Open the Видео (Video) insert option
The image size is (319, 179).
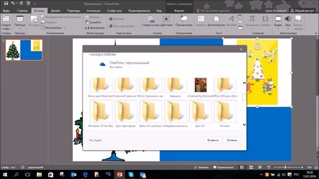coord(278,22)
